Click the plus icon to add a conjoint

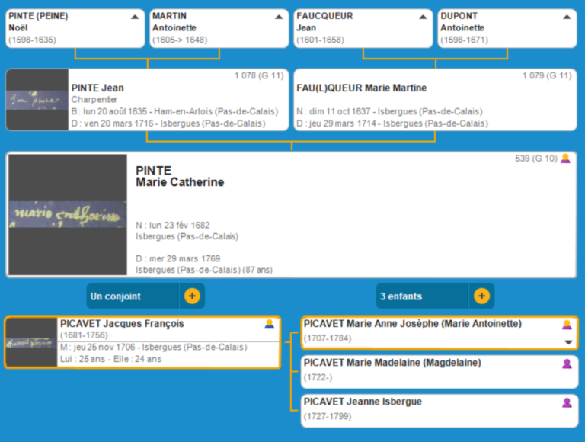point(192,296)
